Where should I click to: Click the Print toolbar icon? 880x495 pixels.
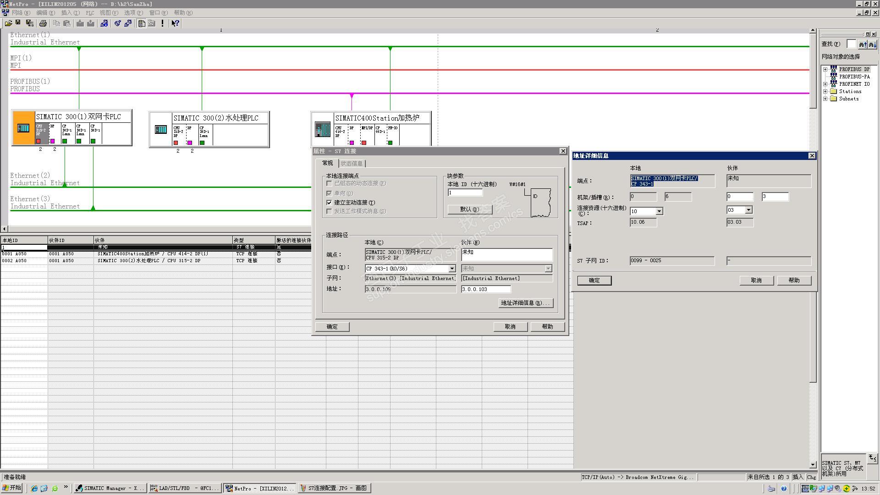pos(43,23)
